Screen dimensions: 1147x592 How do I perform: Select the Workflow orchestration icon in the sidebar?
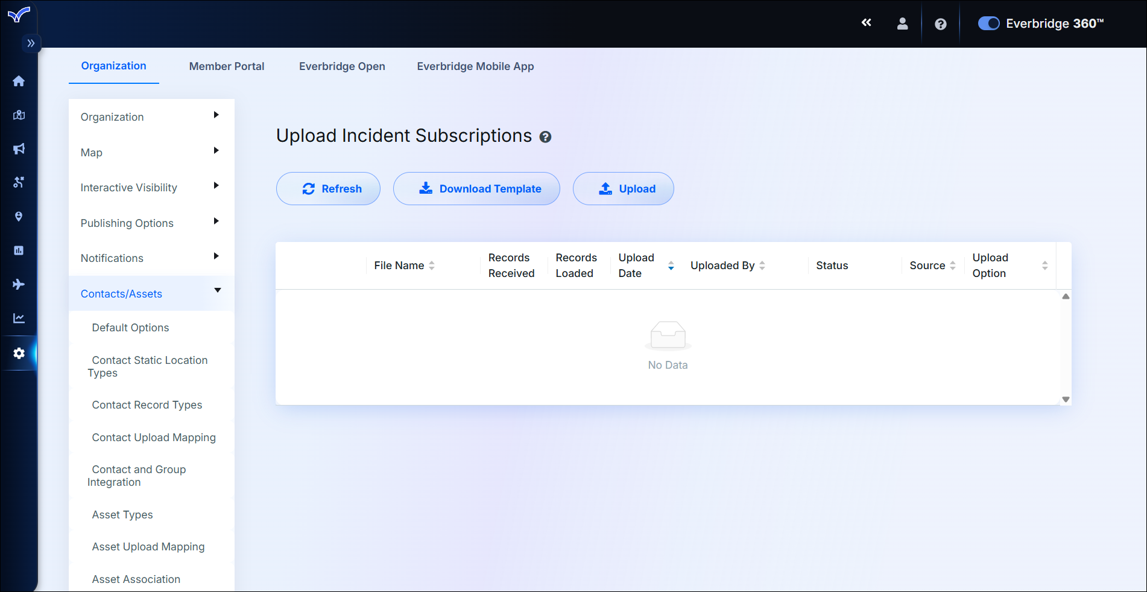[x=19, y=182]
